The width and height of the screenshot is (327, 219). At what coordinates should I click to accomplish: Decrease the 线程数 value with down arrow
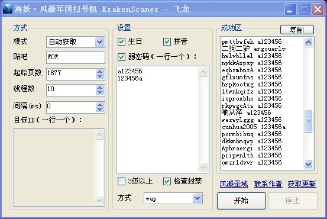coord(100,92)
